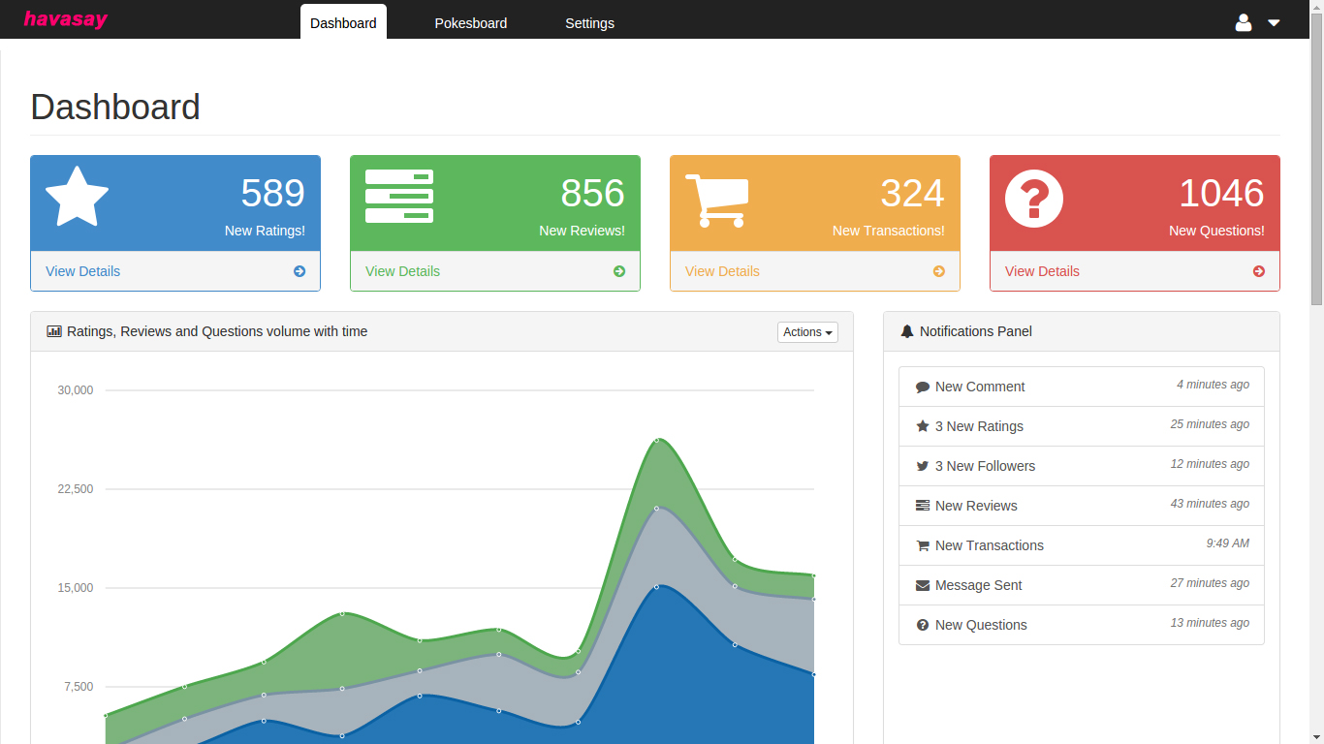Click the comment bubble icon
Image resolution: width=1324 pixels, height=744 pixels.
pyautogui.click(x=923, y=387)
